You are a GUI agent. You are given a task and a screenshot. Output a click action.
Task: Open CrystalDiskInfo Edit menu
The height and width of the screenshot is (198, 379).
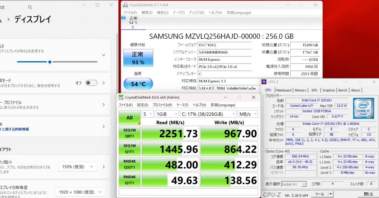pyautogui.click(x=147, y=13)
